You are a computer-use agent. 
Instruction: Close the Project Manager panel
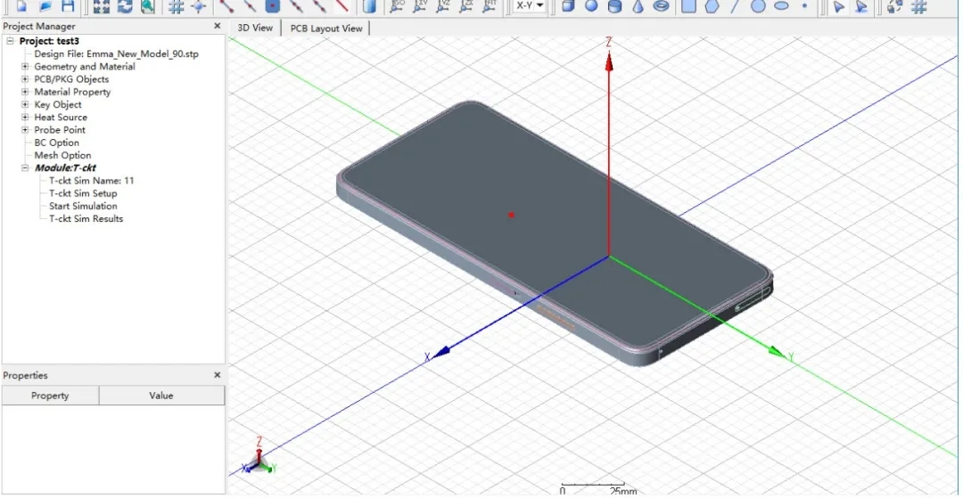217,27
